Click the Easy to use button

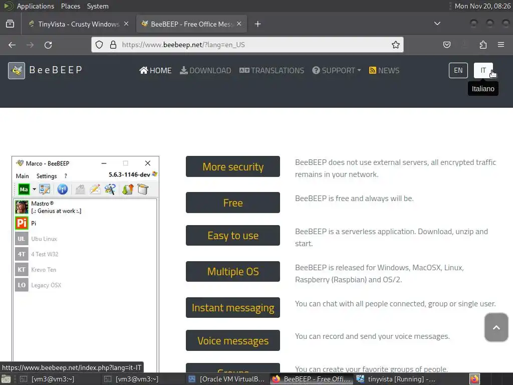[233, 236]
